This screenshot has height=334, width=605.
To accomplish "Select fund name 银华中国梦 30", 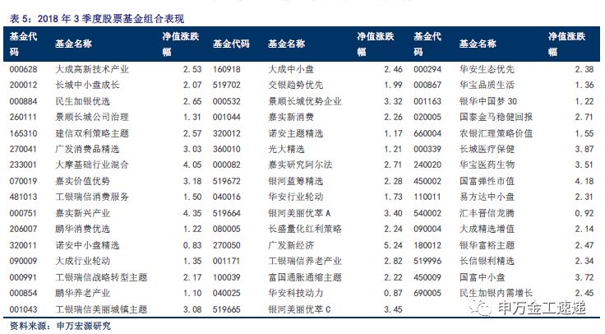I will (x=488, y=101).
